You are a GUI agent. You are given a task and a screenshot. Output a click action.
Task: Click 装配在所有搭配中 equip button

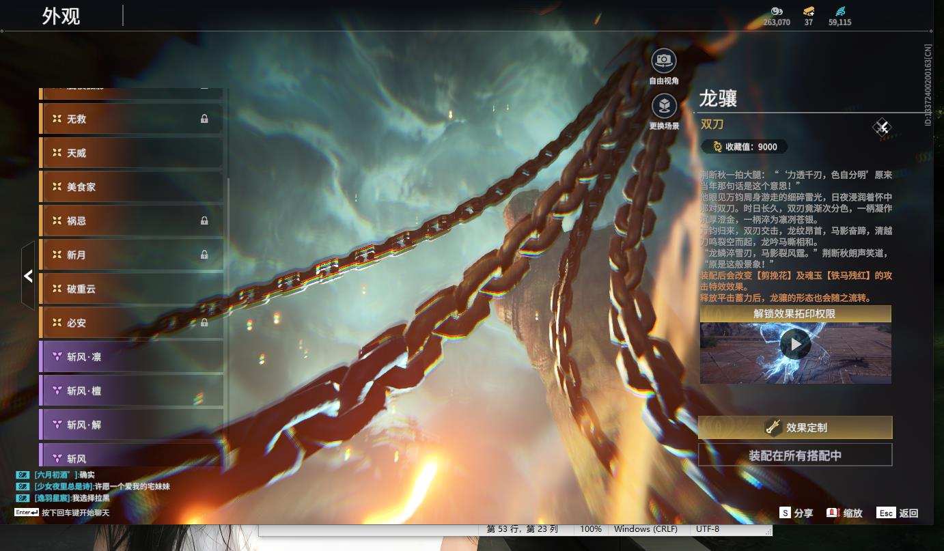click(795, 455)
